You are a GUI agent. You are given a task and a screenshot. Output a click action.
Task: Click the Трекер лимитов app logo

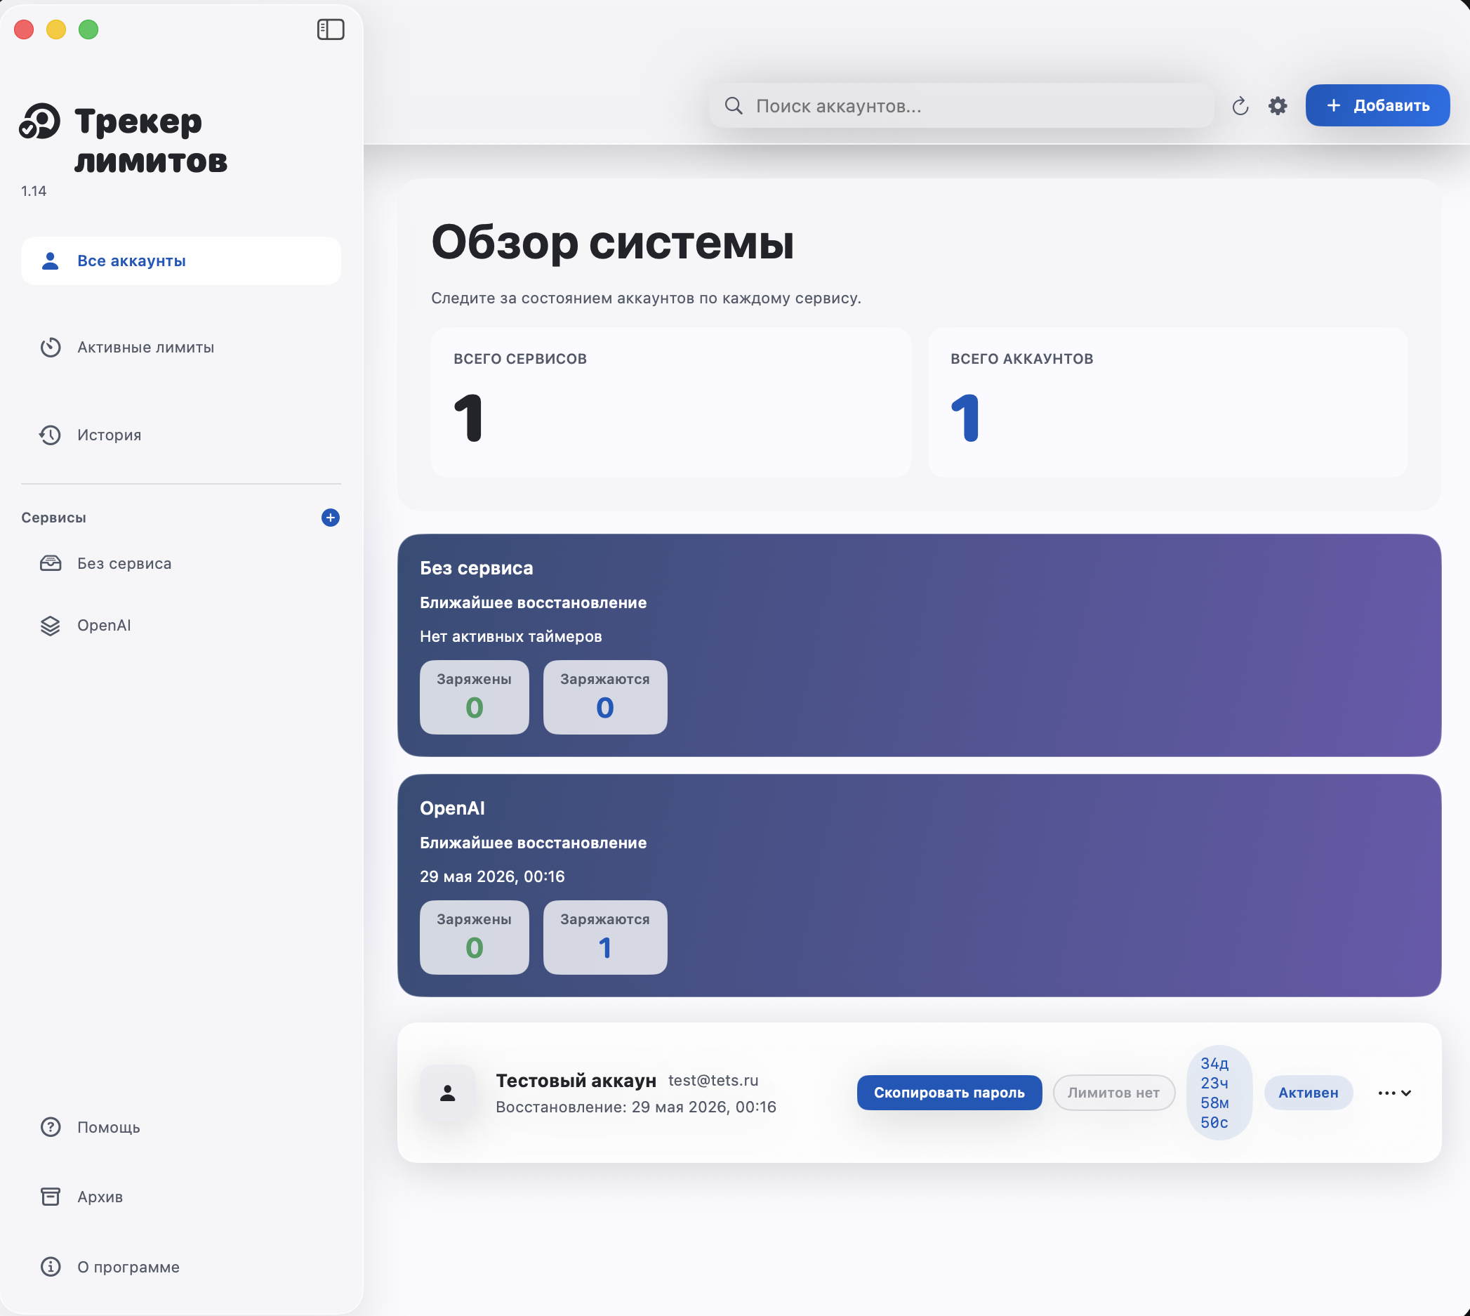[x=40, y=121]
